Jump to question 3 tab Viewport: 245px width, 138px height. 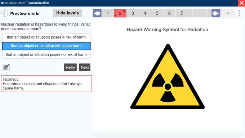133,13
